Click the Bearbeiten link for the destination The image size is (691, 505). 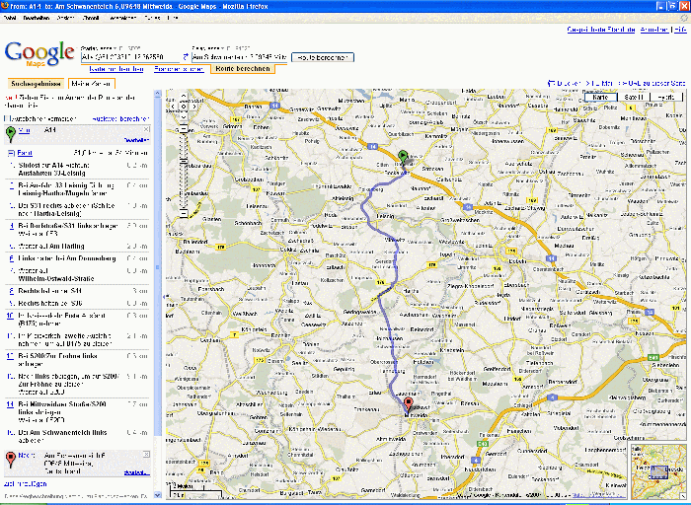click(x=136, y=472)
